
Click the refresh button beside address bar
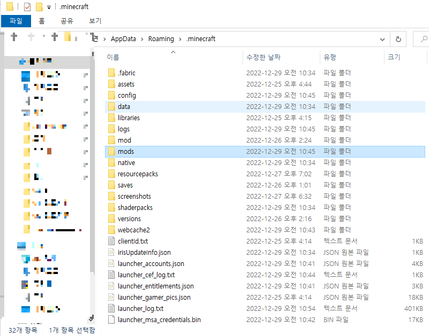click(398, 39)
